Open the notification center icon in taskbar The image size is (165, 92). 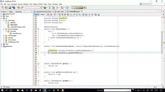coord(161,90)
